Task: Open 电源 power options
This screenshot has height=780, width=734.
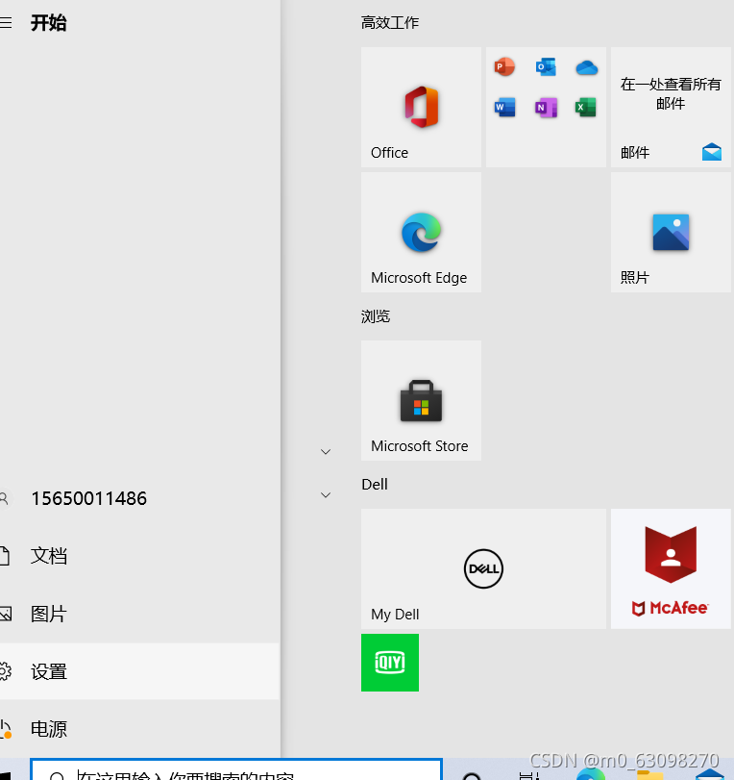Action: [139, 729]
